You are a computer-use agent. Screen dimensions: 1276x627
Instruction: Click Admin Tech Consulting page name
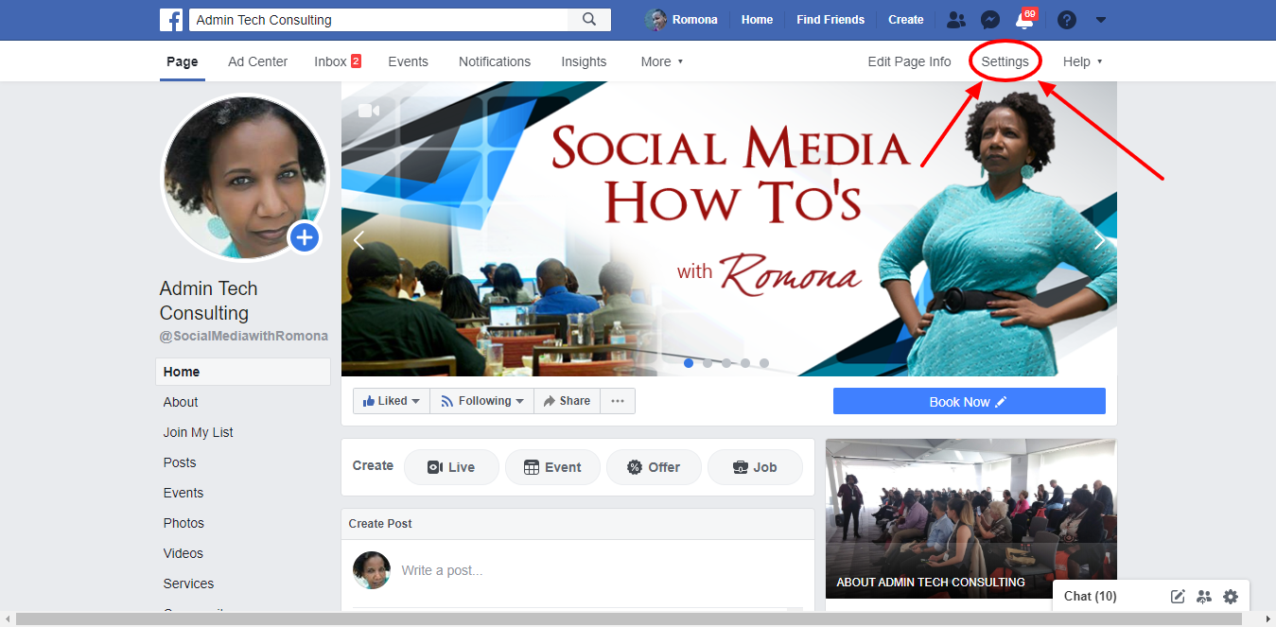[x=209, y=301]
